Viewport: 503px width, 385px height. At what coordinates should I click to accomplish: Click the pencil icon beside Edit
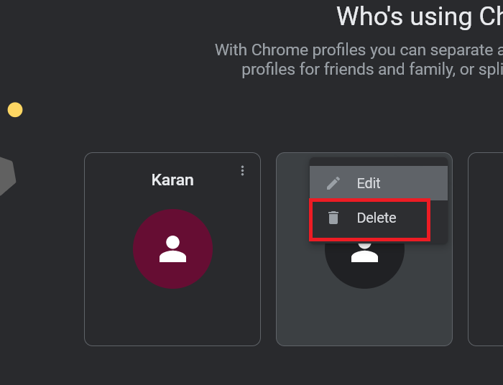[x=333, y=183]
